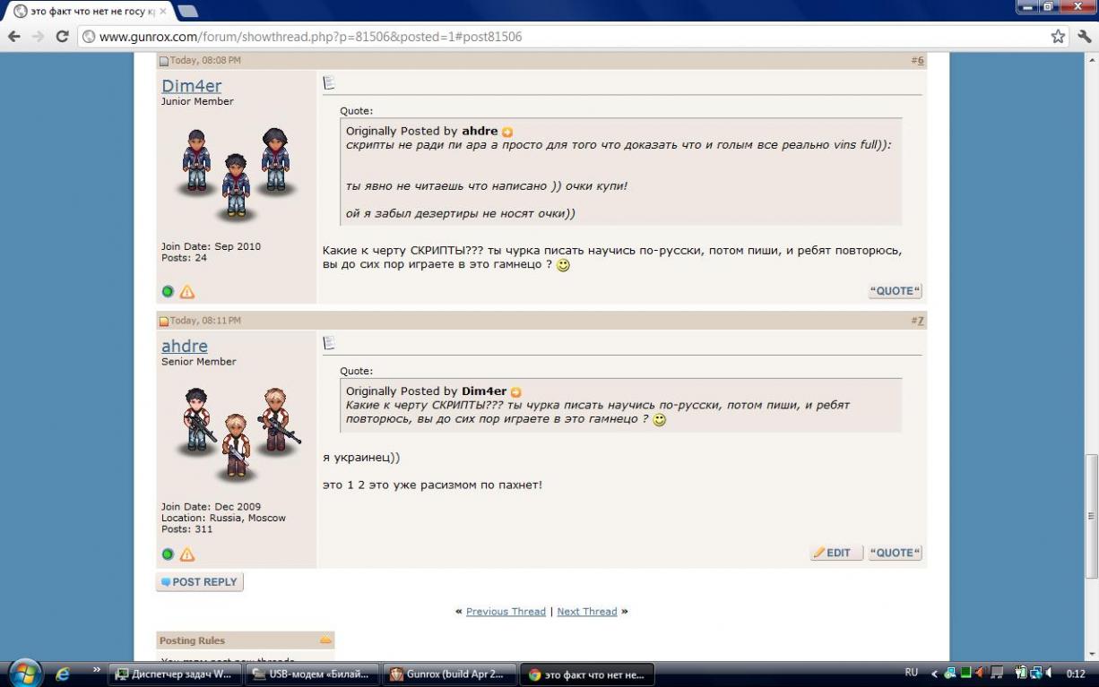Bookmark this page with the star icon

point(1058,37)
